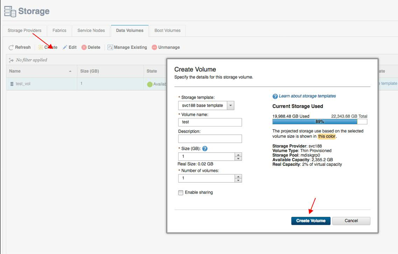
Task: Click the filter icon beside No filter applied
Action: (x=11, y=60)
